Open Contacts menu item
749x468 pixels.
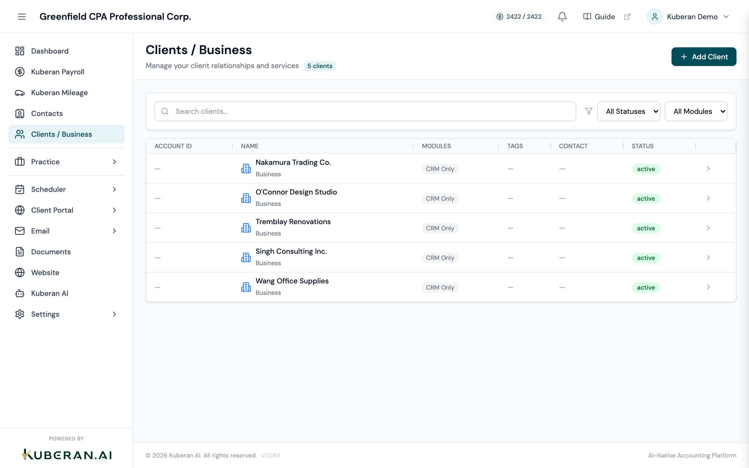click(67, 113)
